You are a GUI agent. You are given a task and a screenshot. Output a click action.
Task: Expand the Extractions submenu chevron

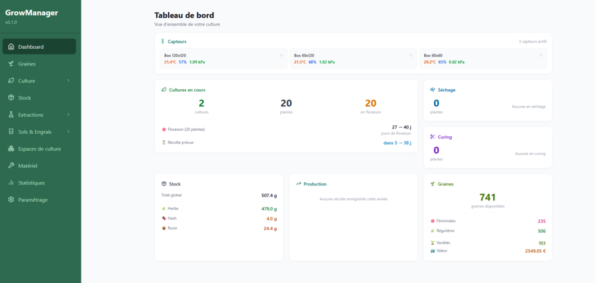pyautogui.click(x=68, y=115)
